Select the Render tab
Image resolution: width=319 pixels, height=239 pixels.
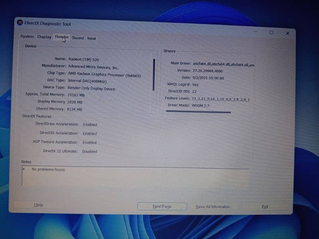coord(62,37)
